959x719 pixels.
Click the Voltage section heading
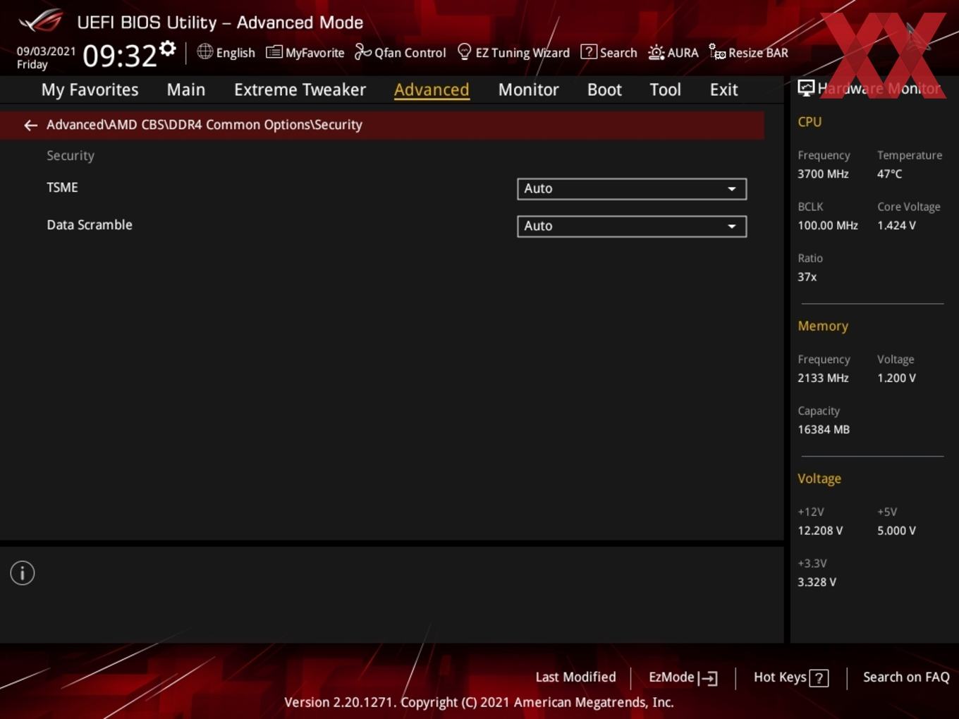pyautogui.click(x=819, y=479)
